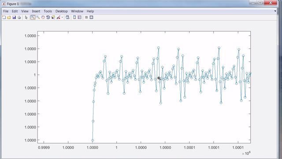Hide plot tools using toolbar icon

(86, 17)
